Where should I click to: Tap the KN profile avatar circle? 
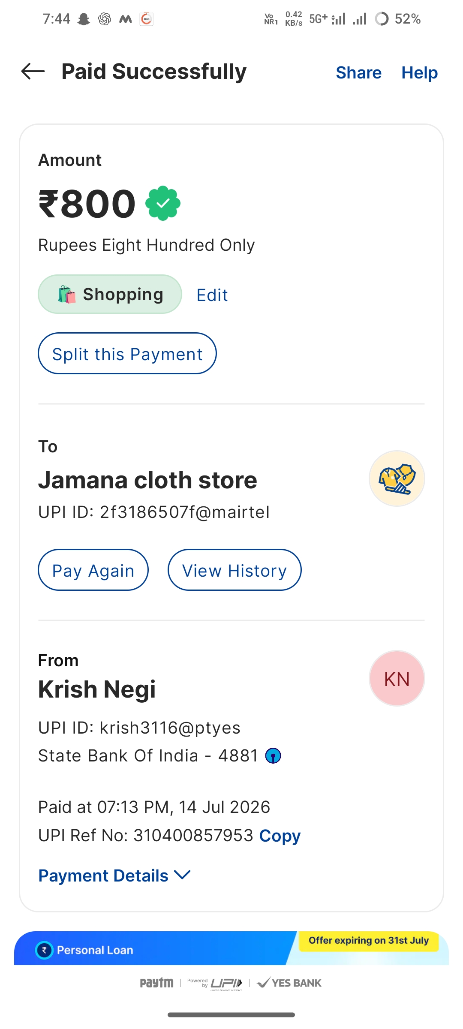(x=397, y=678)
